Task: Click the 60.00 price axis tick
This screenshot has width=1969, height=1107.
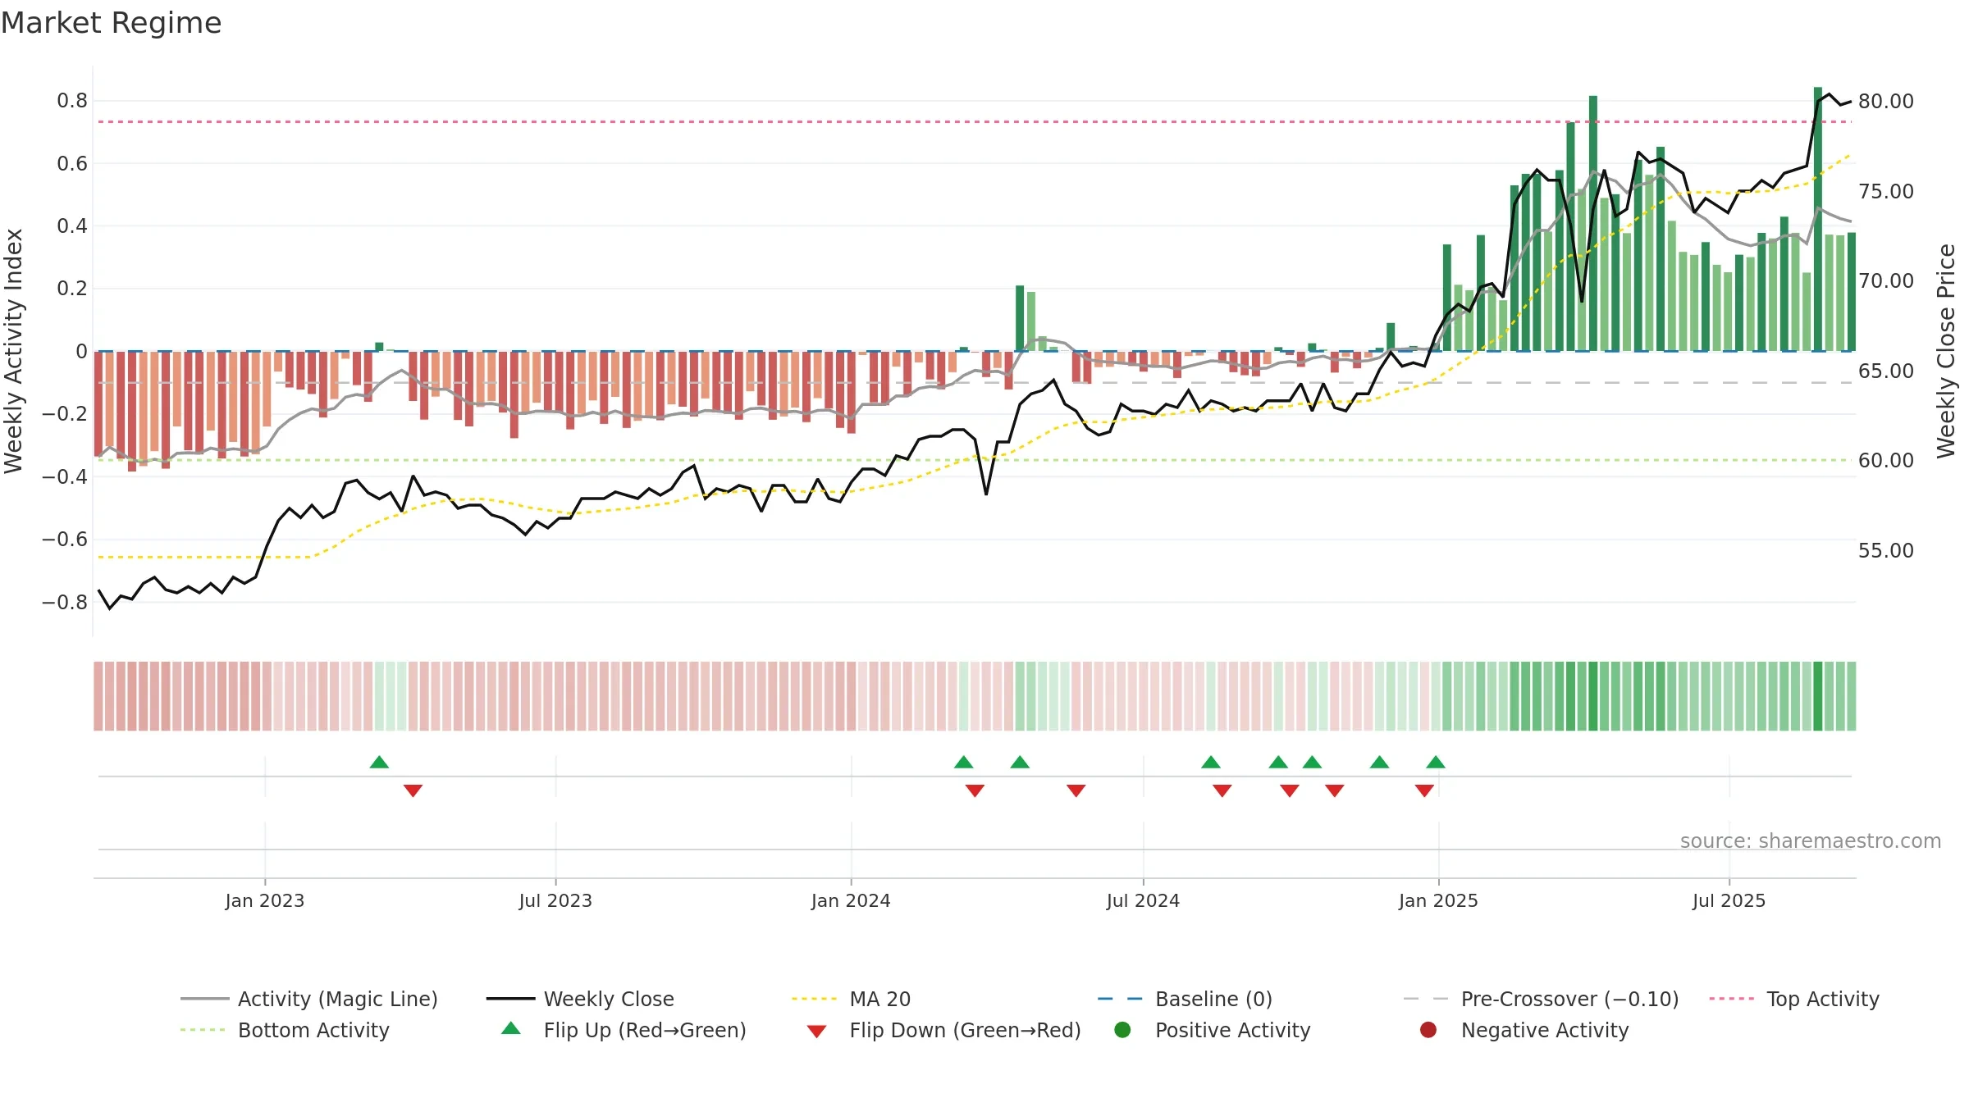Action: click(x=1886, y=460)
